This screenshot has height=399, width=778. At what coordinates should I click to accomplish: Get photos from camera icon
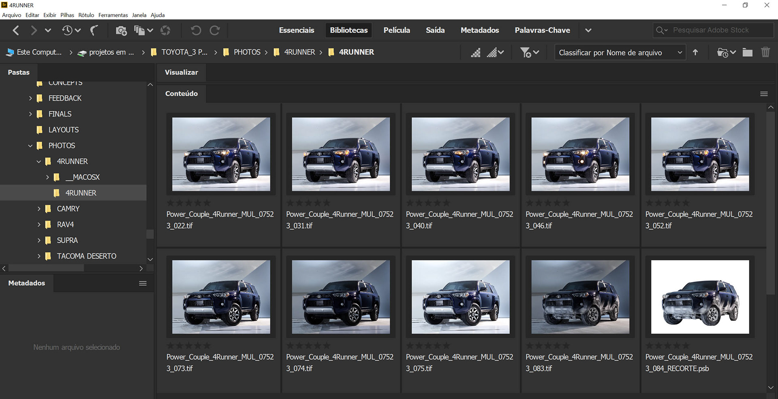pyautogui.click(x=121, y=30)
